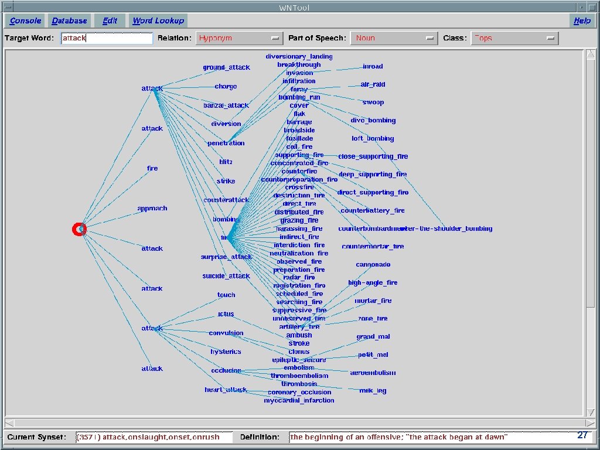This screenshot has height=450, width=600.
Task: Select the inroad node
Action: 373,66
